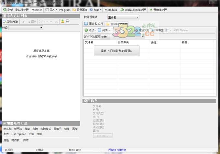Screen dimensions: 220x154
Task: Click the load methods folder icon
Action: coord(62,21)
